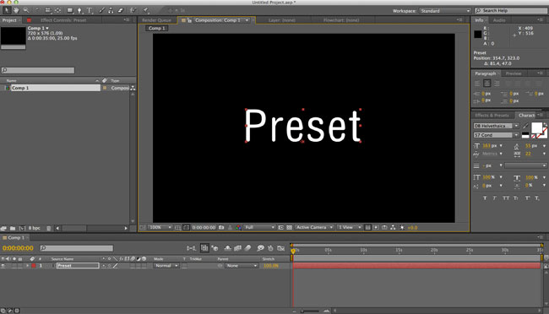Image resolution: width=549 pixels, height=314 pixels.
Task: Click the text fill color swatch
Action: click(536, 127)
